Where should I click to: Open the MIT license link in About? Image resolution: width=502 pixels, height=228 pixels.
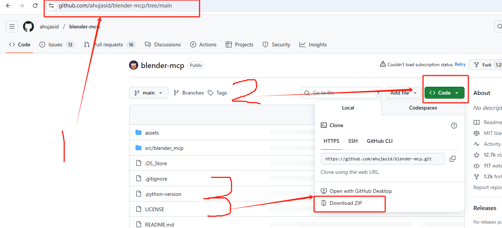[488, 133]
